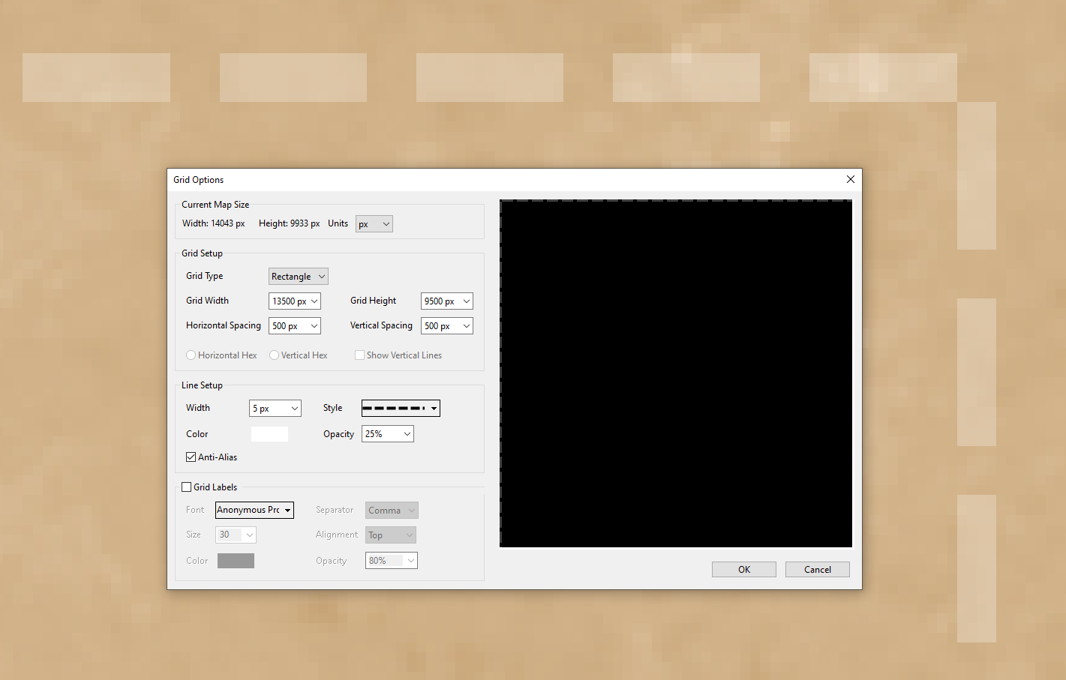Click the gray label Color swatch
Screen dimensions: 1066x680
236,561
